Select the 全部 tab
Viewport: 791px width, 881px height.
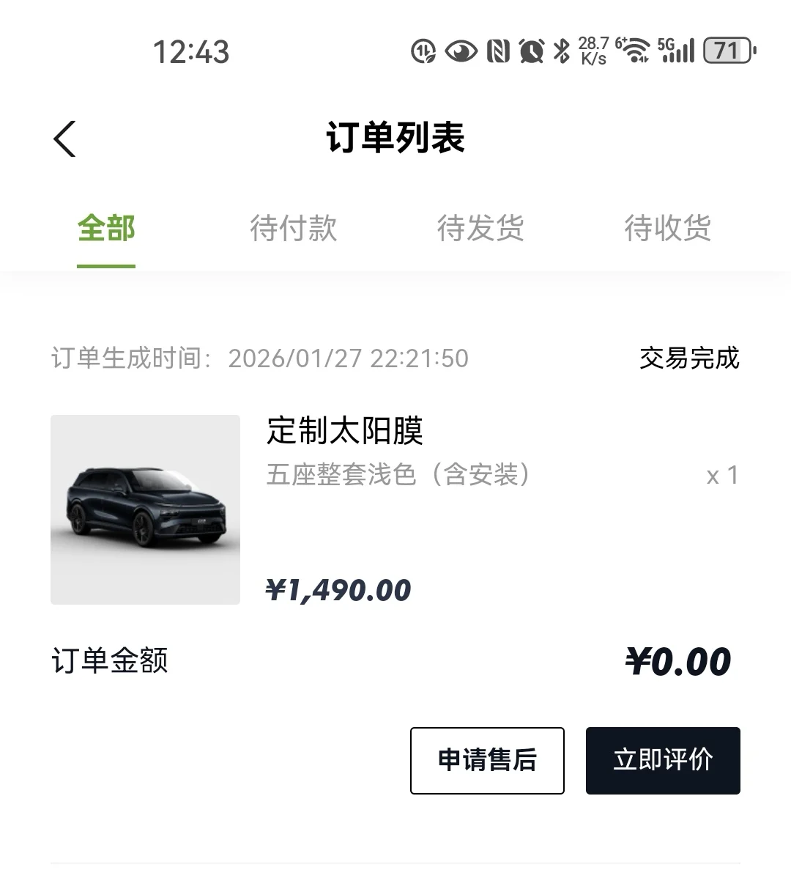[x=106, y=228]
